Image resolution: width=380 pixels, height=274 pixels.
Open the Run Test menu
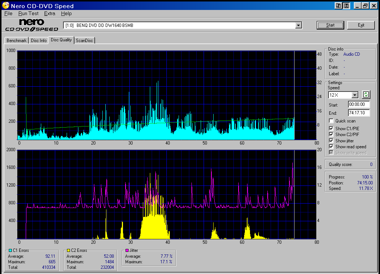[28, 14]
